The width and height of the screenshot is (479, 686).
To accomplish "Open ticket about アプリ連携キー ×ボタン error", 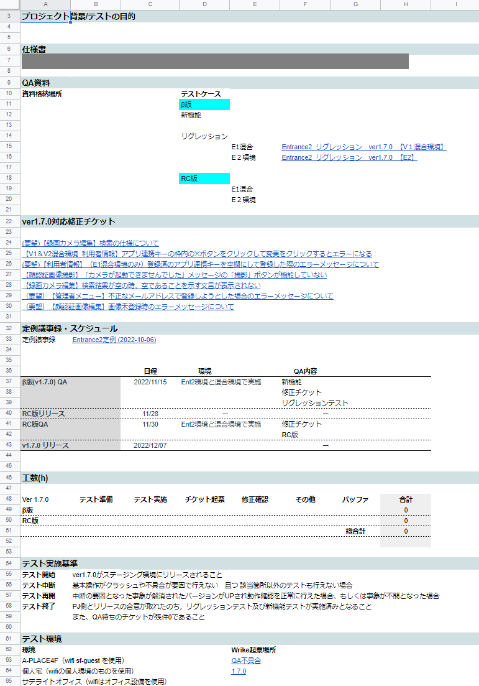I will pyautogui.click(x=197, y=254).
